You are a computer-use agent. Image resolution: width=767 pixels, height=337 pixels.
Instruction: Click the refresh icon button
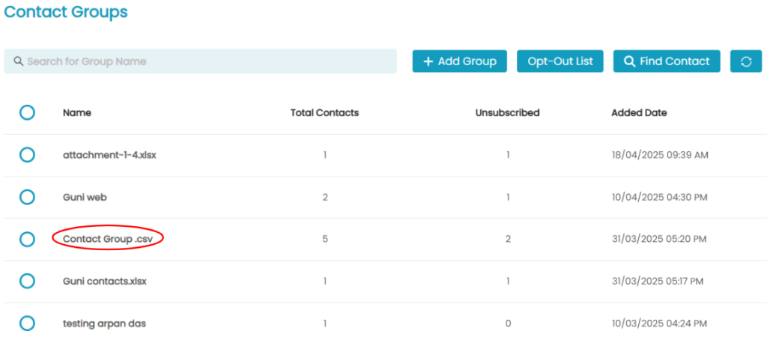746,61
